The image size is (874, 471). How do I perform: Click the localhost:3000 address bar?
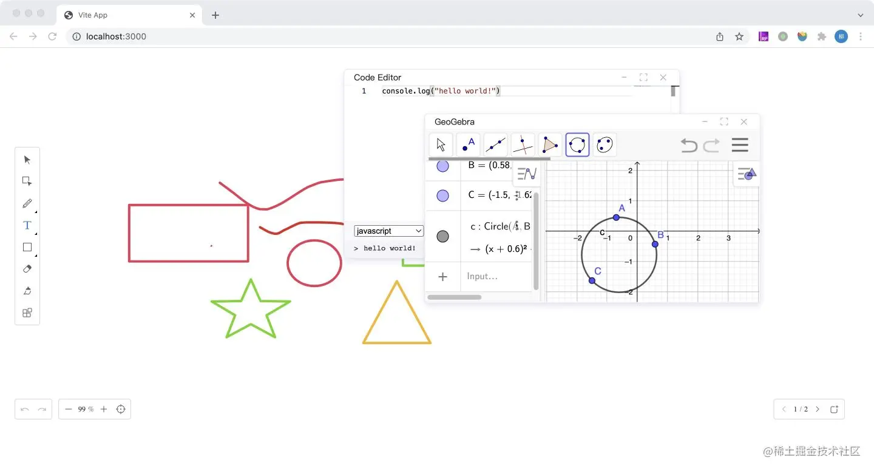click(388, 36)
